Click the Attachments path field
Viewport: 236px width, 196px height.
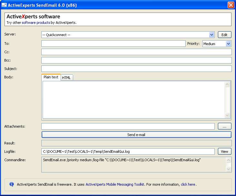click(x=128, y=126)
